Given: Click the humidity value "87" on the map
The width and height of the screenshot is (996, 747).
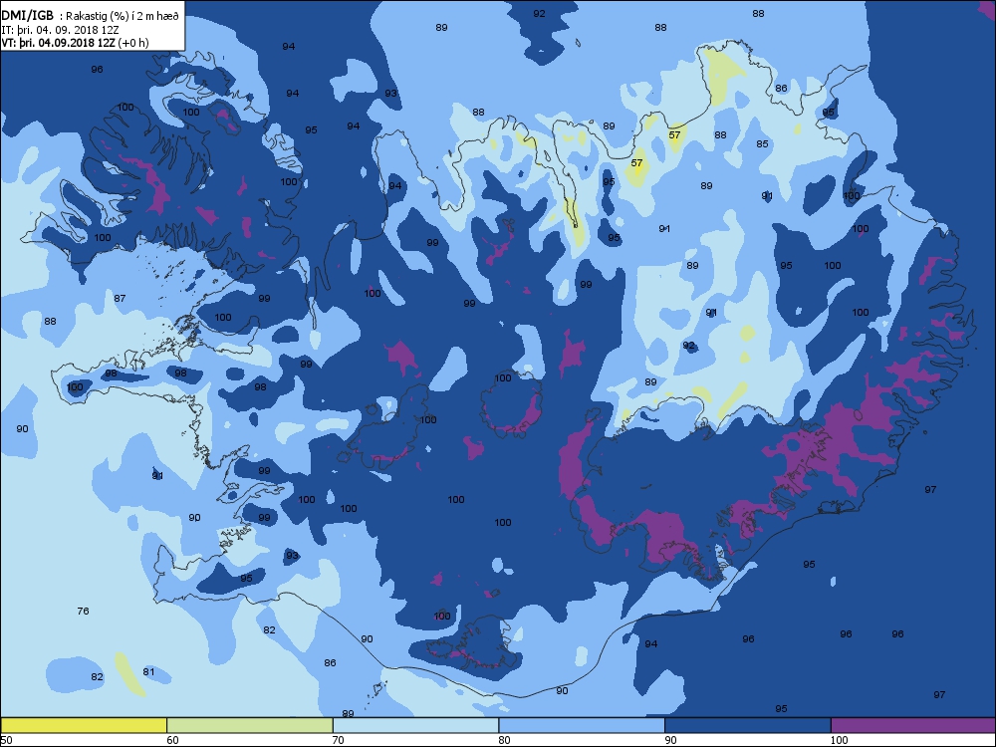Looking at the screenshot, I should [120, 299].
